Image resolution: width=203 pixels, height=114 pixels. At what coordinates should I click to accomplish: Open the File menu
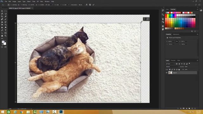pyautogui.click(x=6, y=1)
